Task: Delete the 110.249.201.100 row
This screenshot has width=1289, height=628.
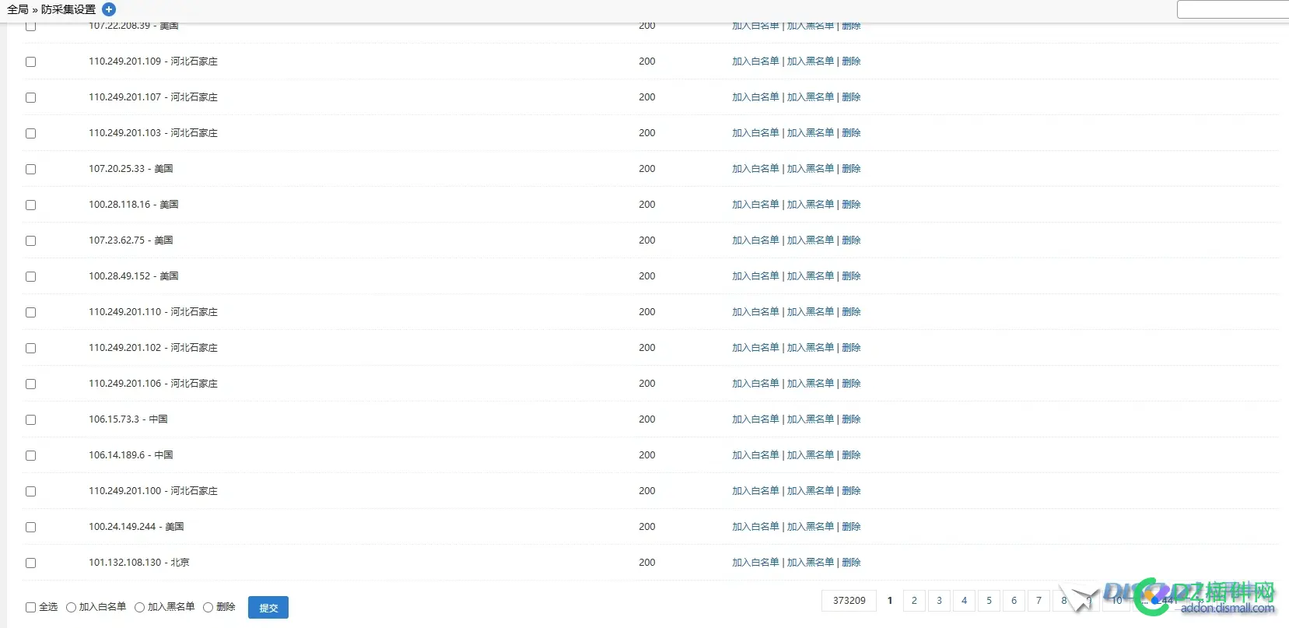Action: click(x=851, y=491)
